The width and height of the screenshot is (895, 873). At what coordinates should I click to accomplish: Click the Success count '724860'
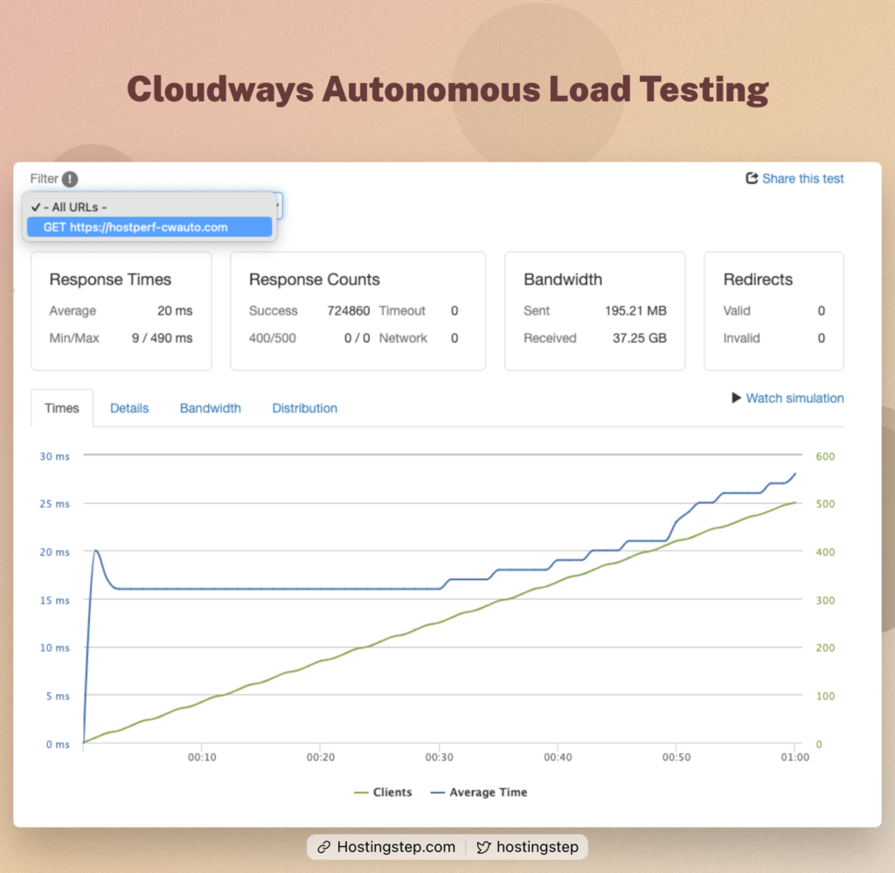coord(348,310)
